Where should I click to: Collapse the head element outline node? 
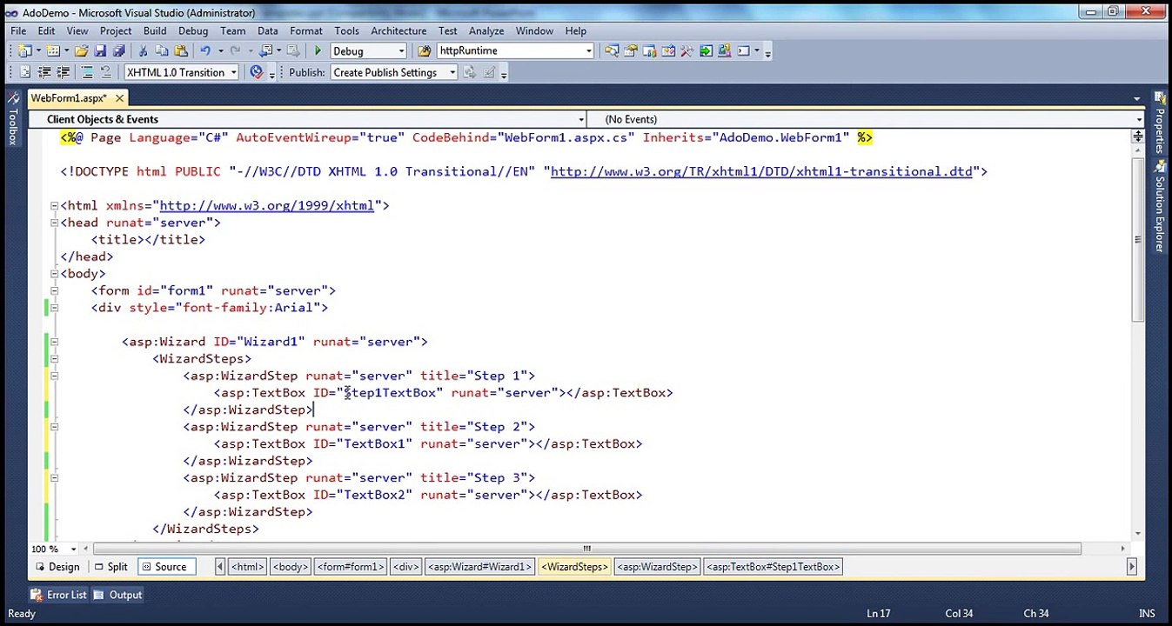tap(54, 223)
